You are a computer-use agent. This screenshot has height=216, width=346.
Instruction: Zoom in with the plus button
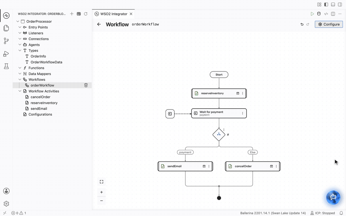(101, 192)
